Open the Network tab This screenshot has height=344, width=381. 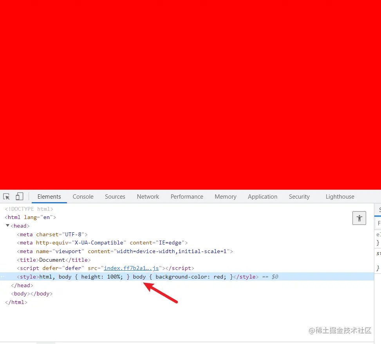[148, 196]
